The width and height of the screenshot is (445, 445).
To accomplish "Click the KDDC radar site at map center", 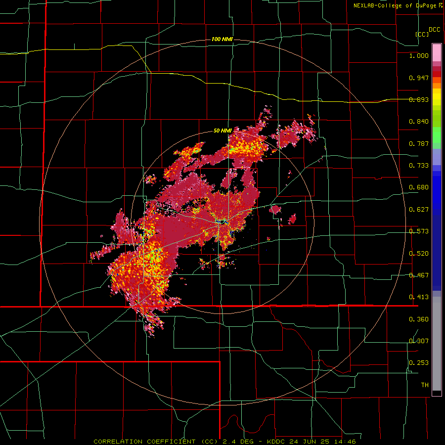I will click(222, 222).
